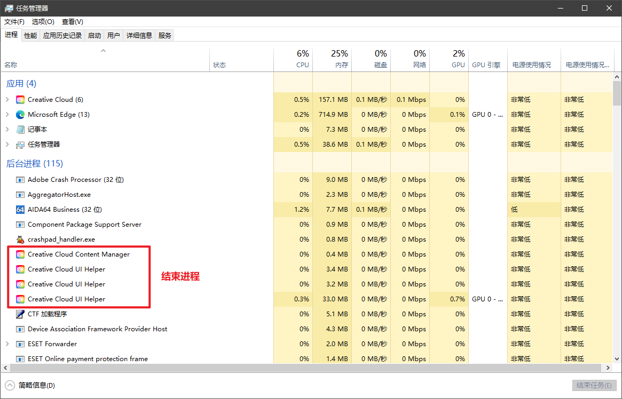Switch to the 启动 tab
Viewport: 622px width, 399px height.
pyautogui.click(x=95, y=36)
